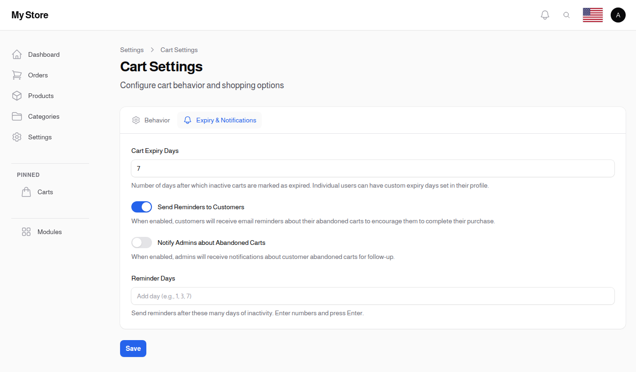
Task: Click inside the Reminder Days field
Action: 372,296
